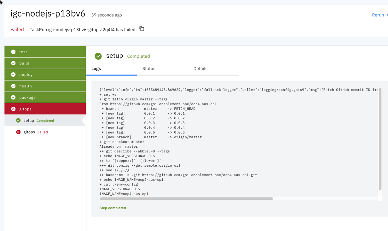Click the failed icon beside gitops step
388x231 pixels.
(x=19, y=132)
